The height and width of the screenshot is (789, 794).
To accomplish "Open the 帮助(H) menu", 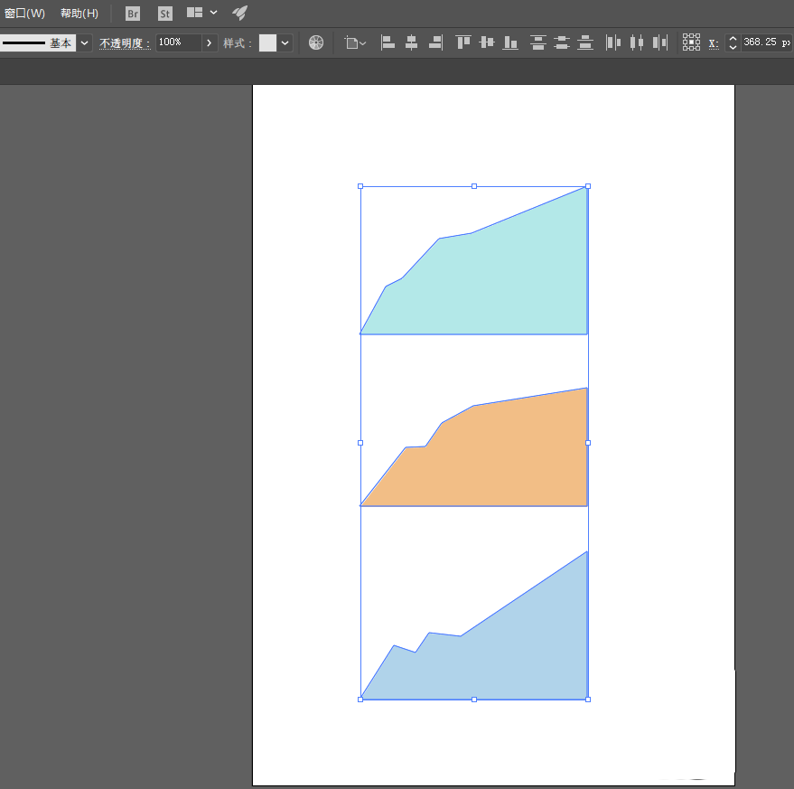I will pos(79,14).
